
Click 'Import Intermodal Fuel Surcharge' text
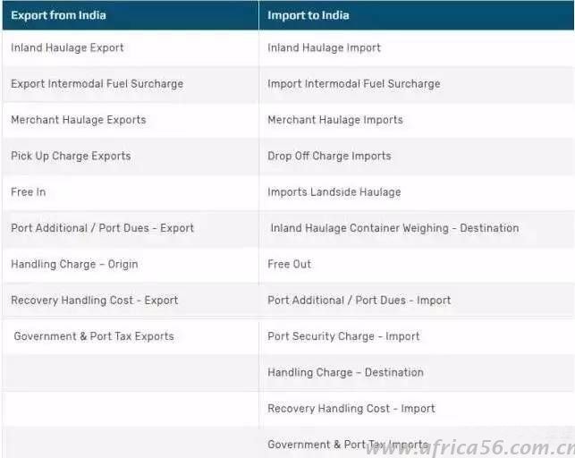coord(353,84)
